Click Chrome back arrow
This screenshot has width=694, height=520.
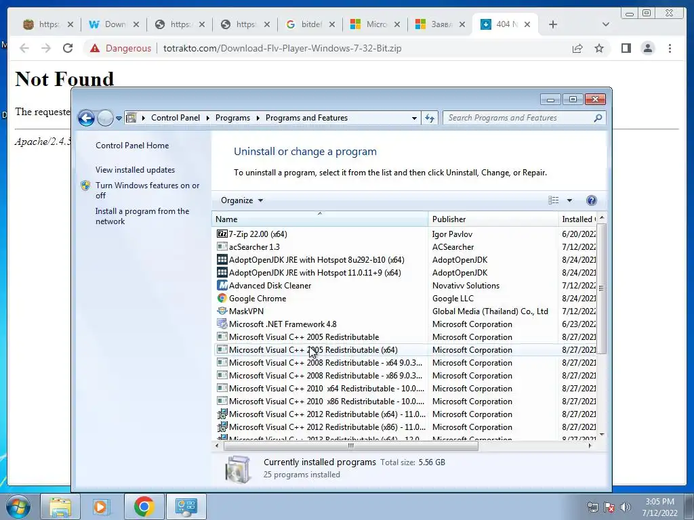pos(24,48)
